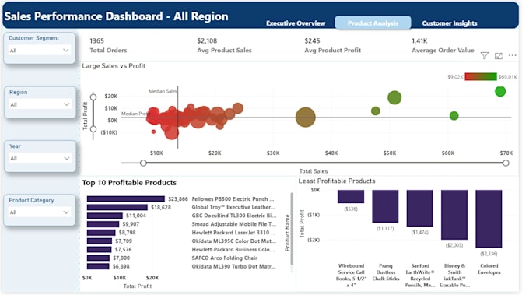Select the Global Troy $18,628 bar
529x295 pixels.
(117, 207)
